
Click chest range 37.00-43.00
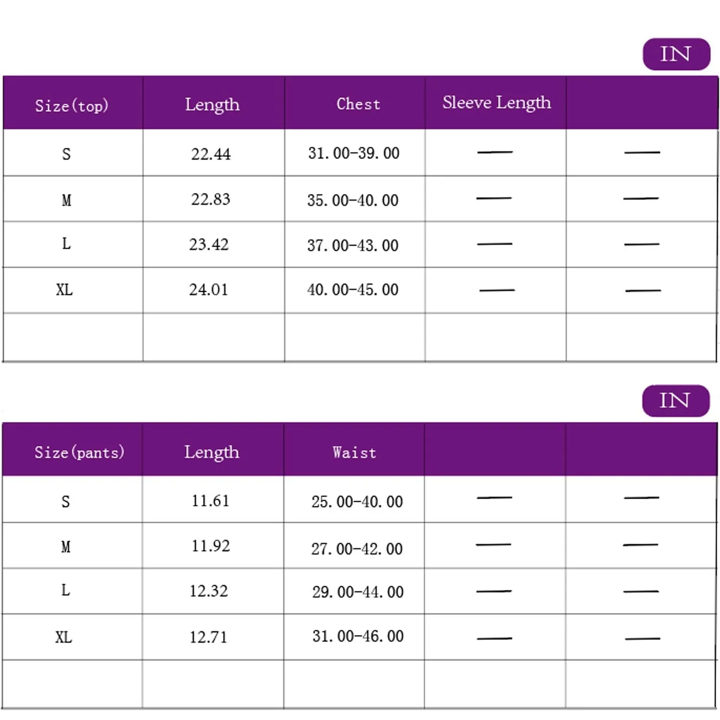[353, 245]
